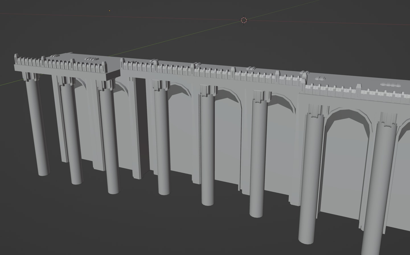Select the sixth column from the left
410x255 pixels.
258,160
